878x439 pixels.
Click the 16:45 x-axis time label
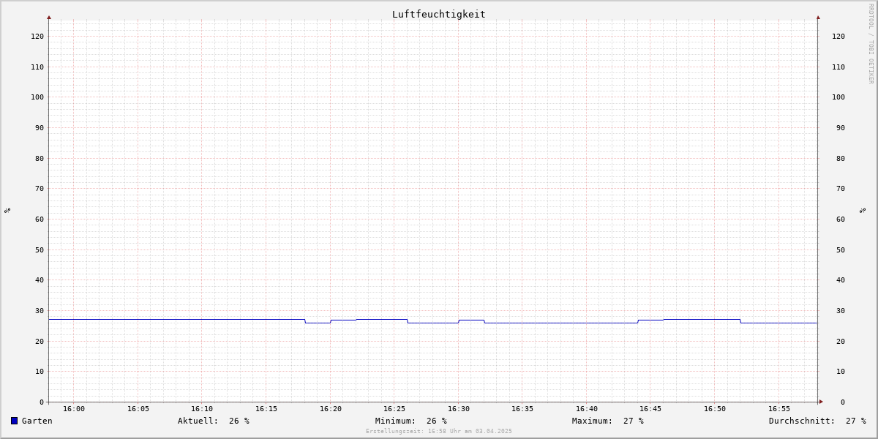[650, 409]
